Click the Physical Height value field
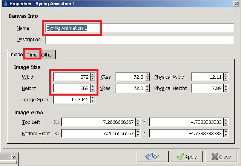The image size is (241, 166). pyautogui.click(x=207, y=88)
